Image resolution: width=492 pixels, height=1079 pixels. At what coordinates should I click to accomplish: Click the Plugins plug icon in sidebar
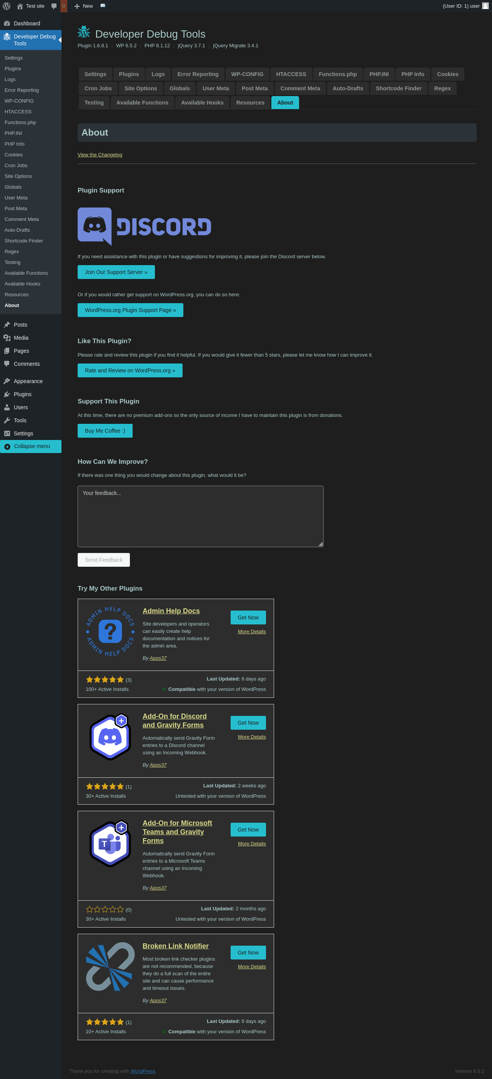(x=7, y=394)
